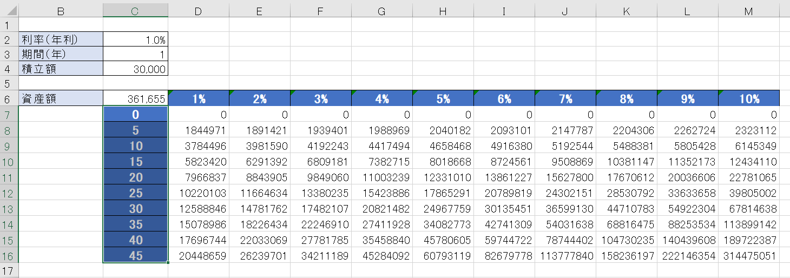Viewport: 790px width, 278px height.
Task: Click the interest rate cell showing 1.0%
Action: pyautogui.click(x=135, y=39)
